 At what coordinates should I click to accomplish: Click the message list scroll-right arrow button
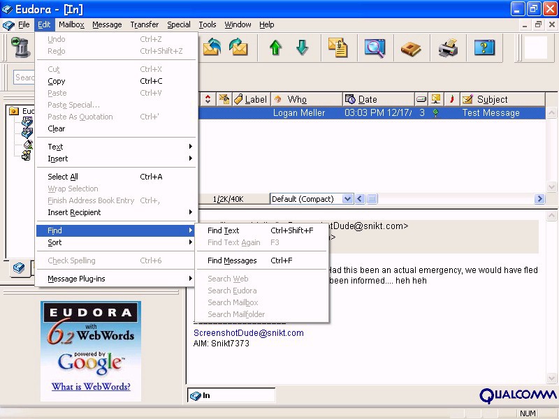point(539,199)
